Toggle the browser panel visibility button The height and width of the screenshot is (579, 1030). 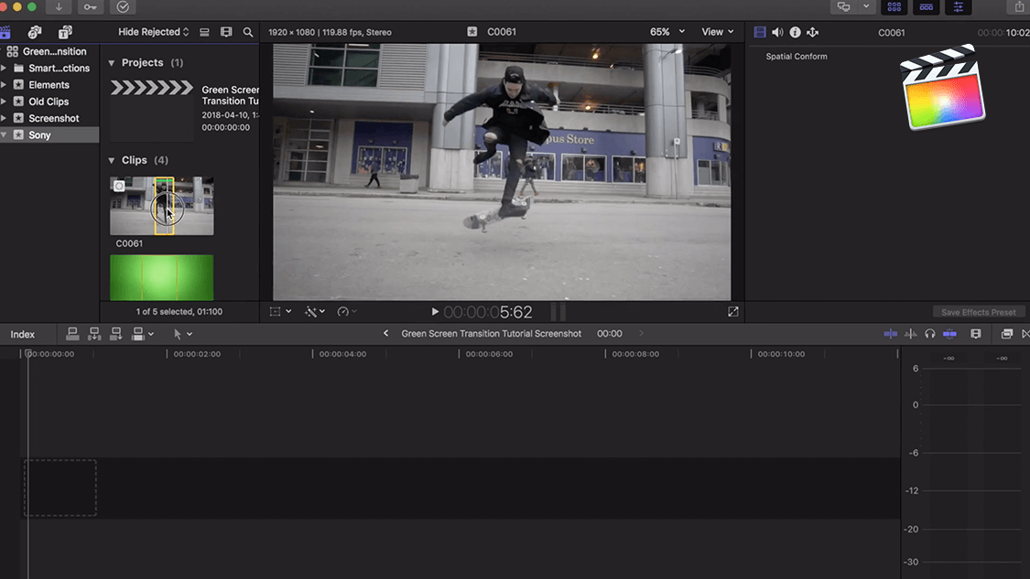pos(894,7)
